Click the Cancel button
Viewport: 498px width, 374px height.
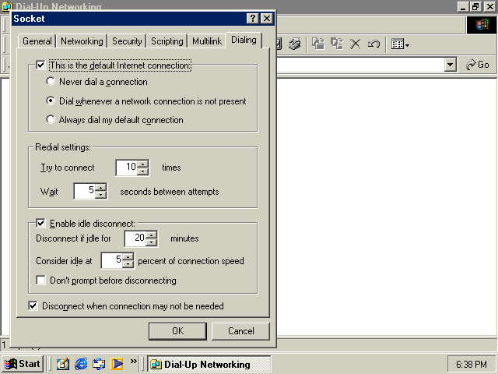point(240,331)
